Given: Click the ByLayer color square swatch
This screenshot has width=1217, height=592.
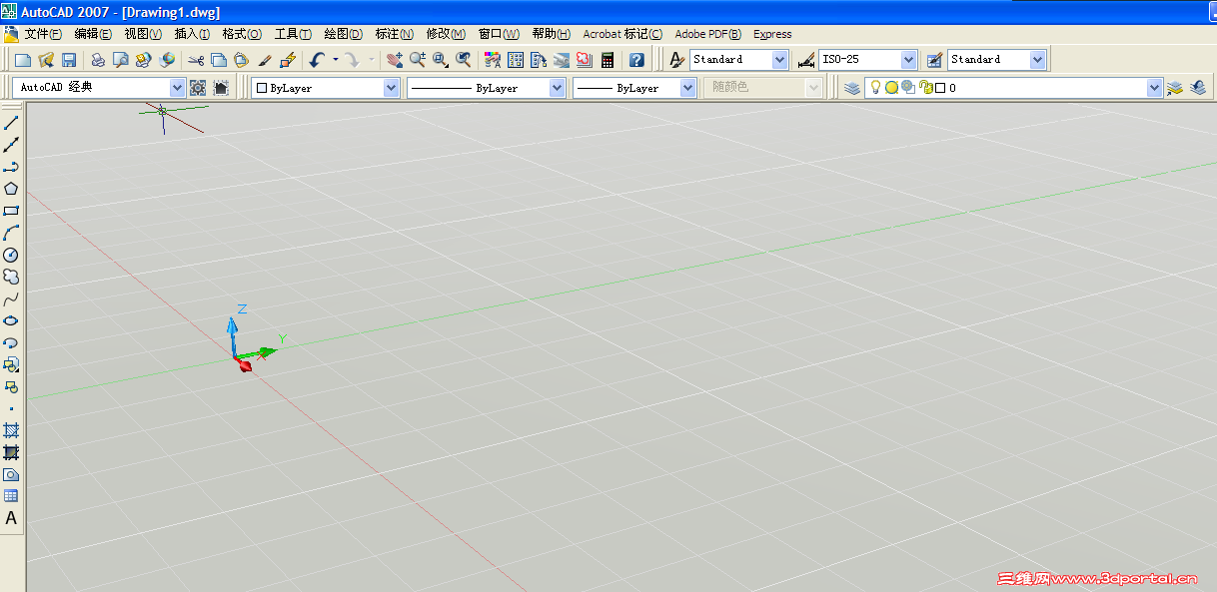Looking at the screenshot, I should coord(262,88).
